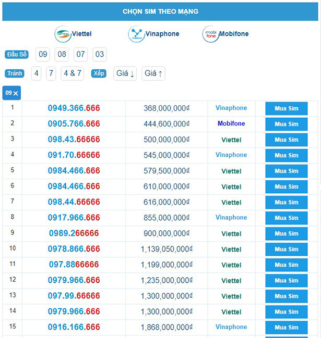Click Mua Sim for 091.70.66666

tap(287, 155)
